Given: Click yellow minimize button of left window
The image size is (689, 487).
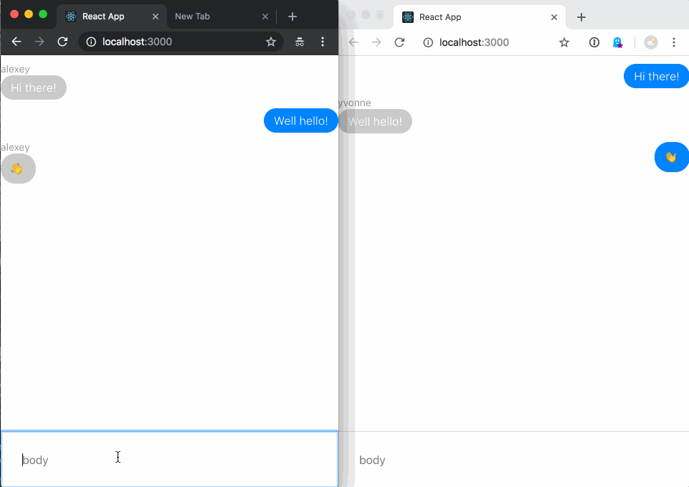Looking at the screenshot, I should (29, 14).
